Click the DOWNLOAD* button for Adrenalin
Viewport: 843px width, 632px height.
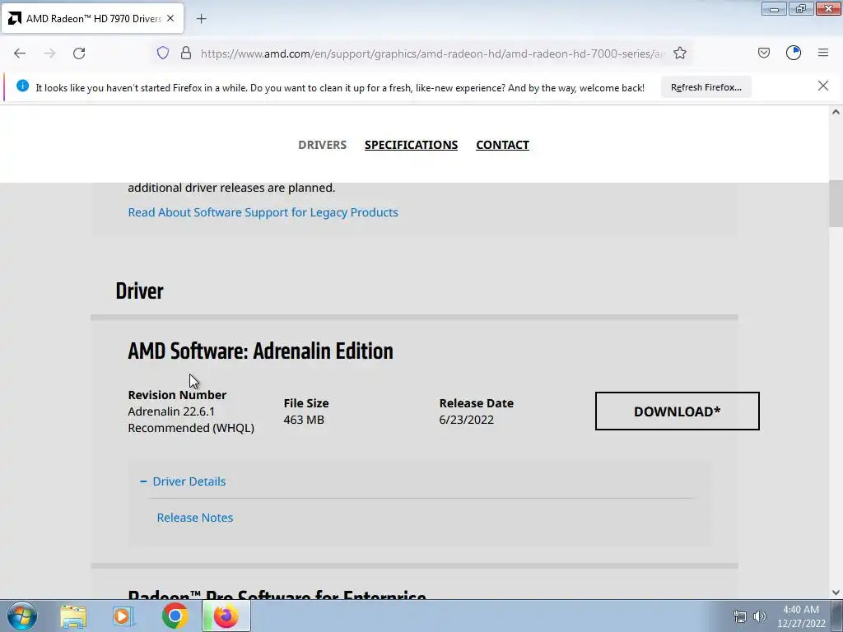(x=677, y=411)
